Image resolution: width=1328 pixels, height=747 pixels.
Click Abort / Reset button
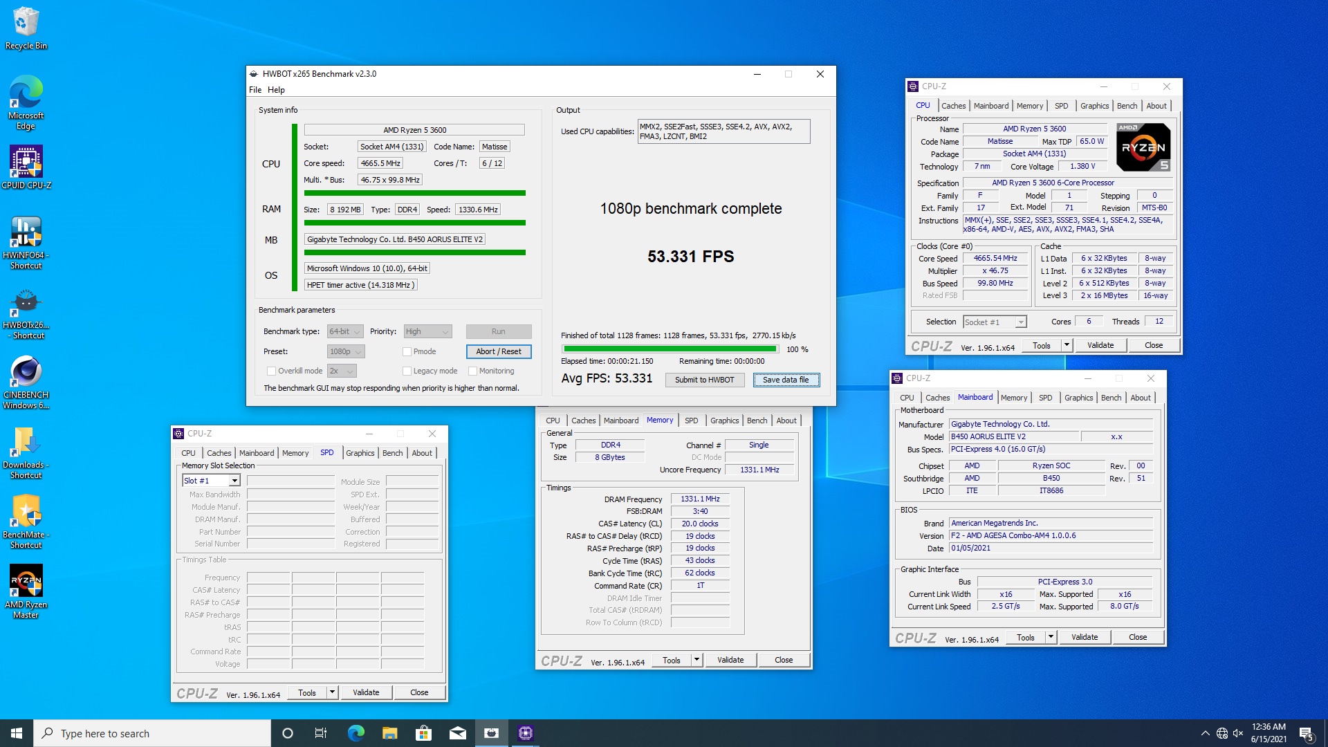coord(499,351)
